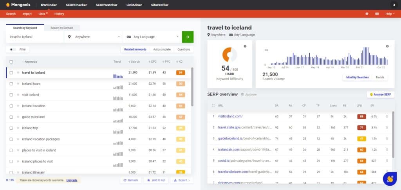
Task: Open options menu for visiticeland.com row
Action: pyautogui.click(x=387, y=116)
